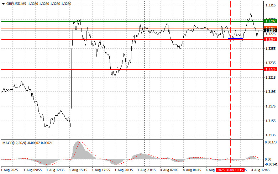Select the short blue horizontal line near 1.3267

click(235, 38)
